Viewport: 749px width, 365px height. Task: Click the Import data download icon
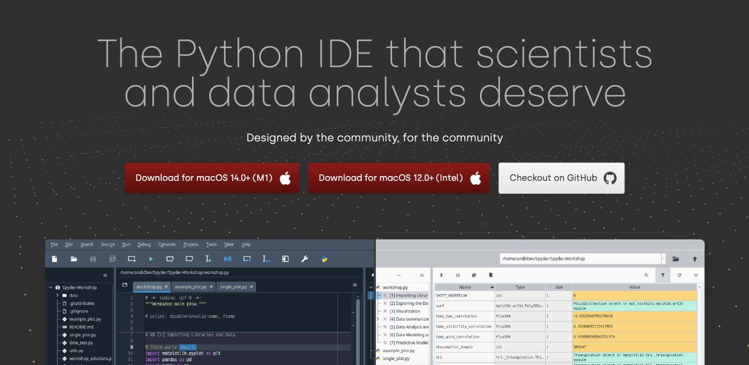pos(441,275)
